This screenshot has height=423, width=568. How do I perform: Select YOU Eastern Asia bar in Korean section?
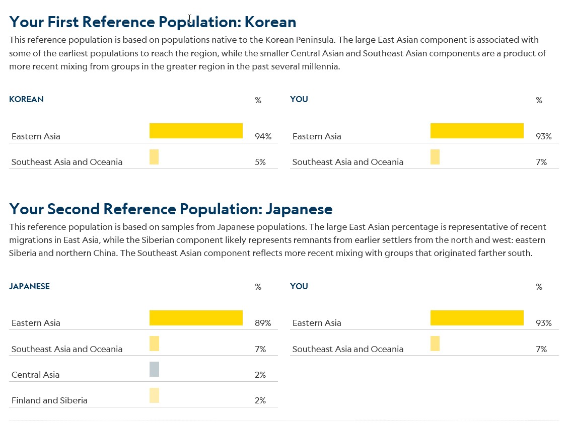477,131
